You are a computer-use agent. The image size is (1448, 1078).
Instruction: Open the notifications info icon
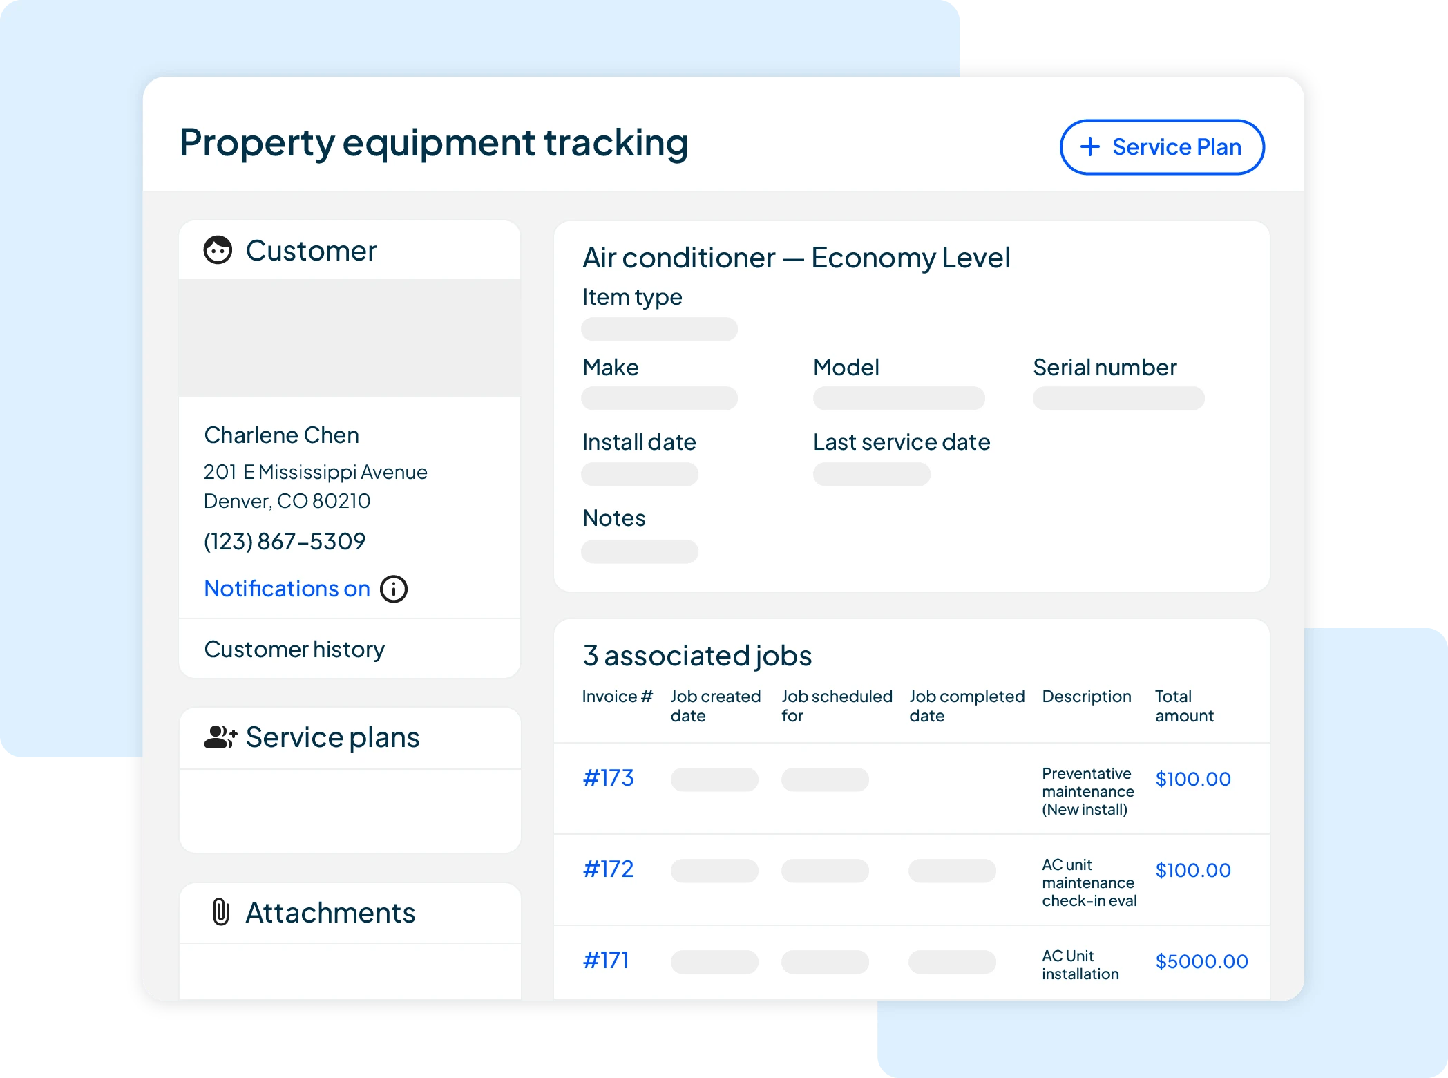(x=393, y=589)
